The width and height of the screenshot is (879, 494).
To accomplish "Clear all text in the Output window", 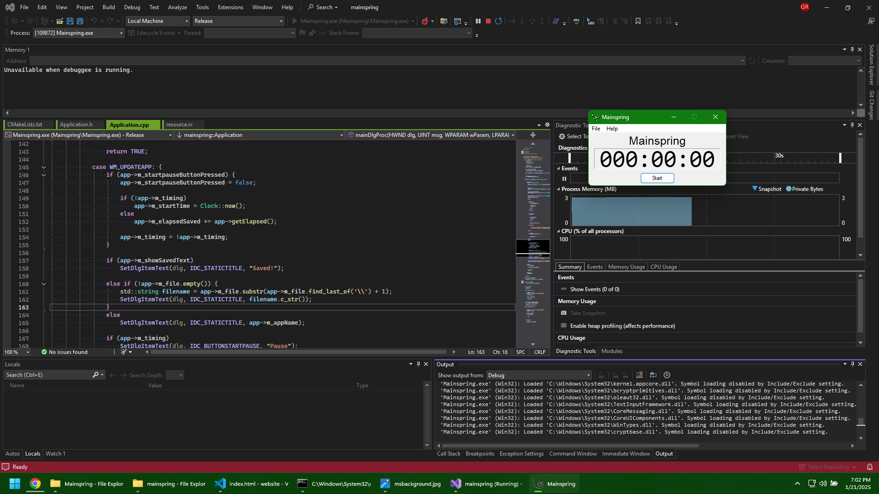I will pos(639,375).
